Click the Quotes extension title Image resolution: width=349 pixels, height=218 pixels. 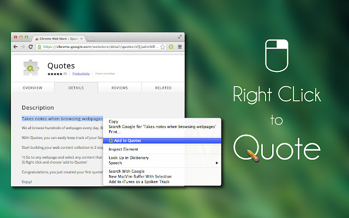pos(61,66)
